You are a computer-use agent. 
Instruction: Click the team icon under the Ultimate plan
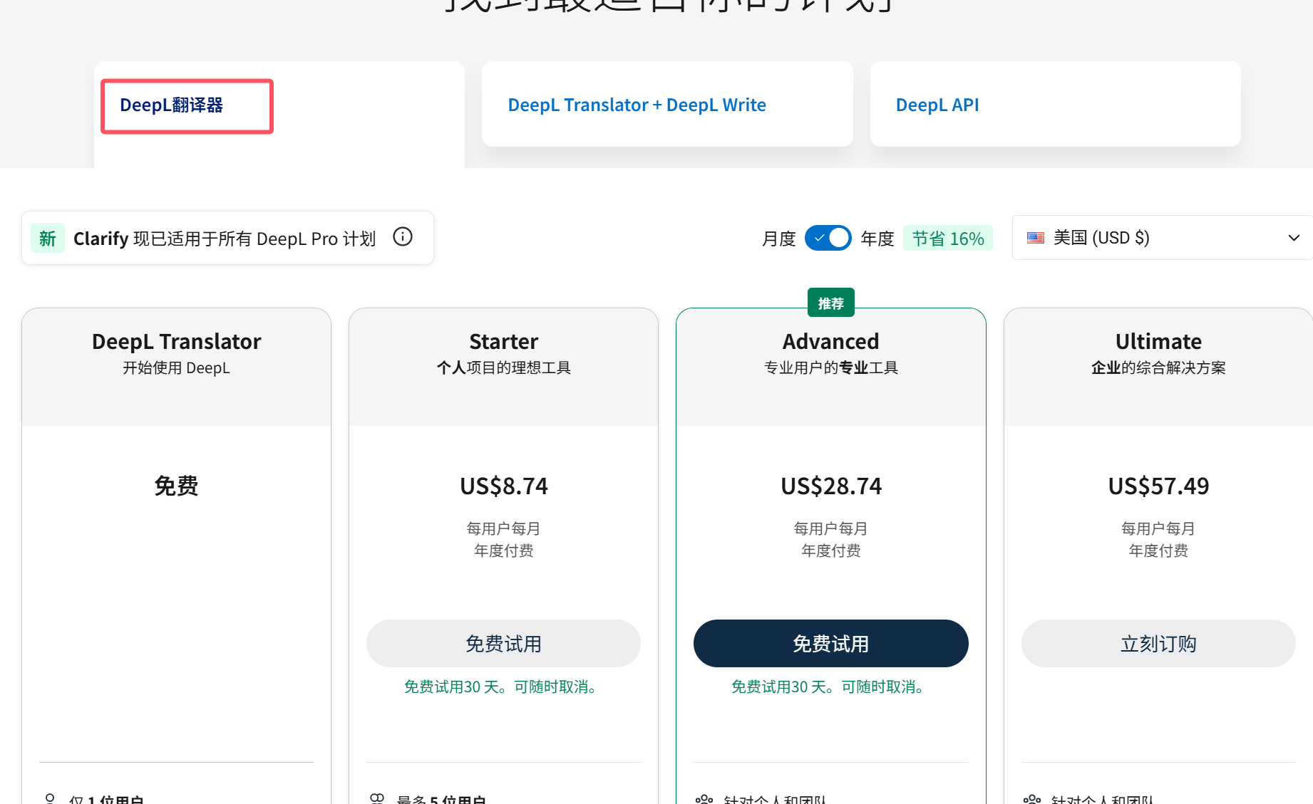click(x=1032, y=799)
